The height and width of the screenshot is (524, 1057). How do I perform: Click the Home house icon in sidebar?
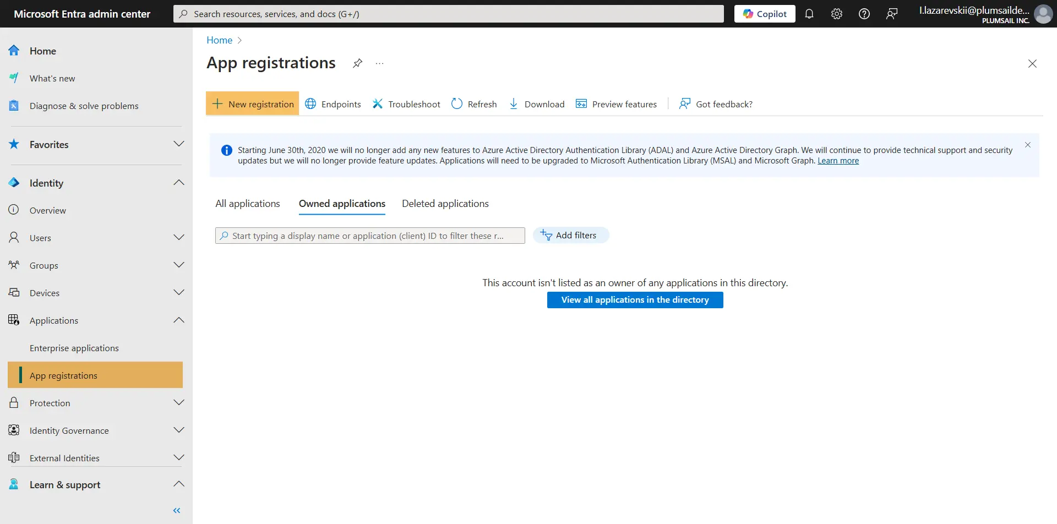point(14,51)
